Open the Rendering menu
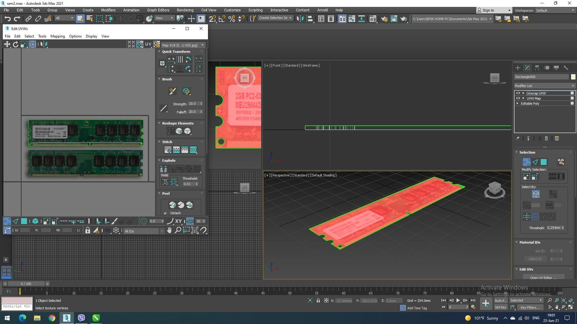The image size is (577, 324). 185,10
